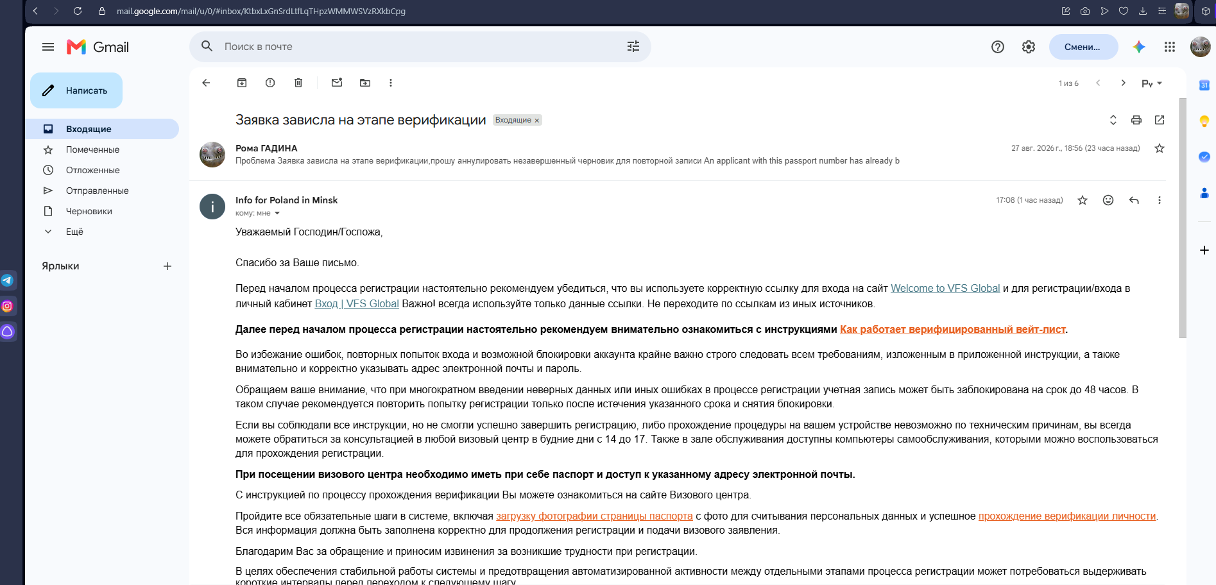1216x585 pixels.
Task: Report this email as spam
Action: (x=270, y=83)
